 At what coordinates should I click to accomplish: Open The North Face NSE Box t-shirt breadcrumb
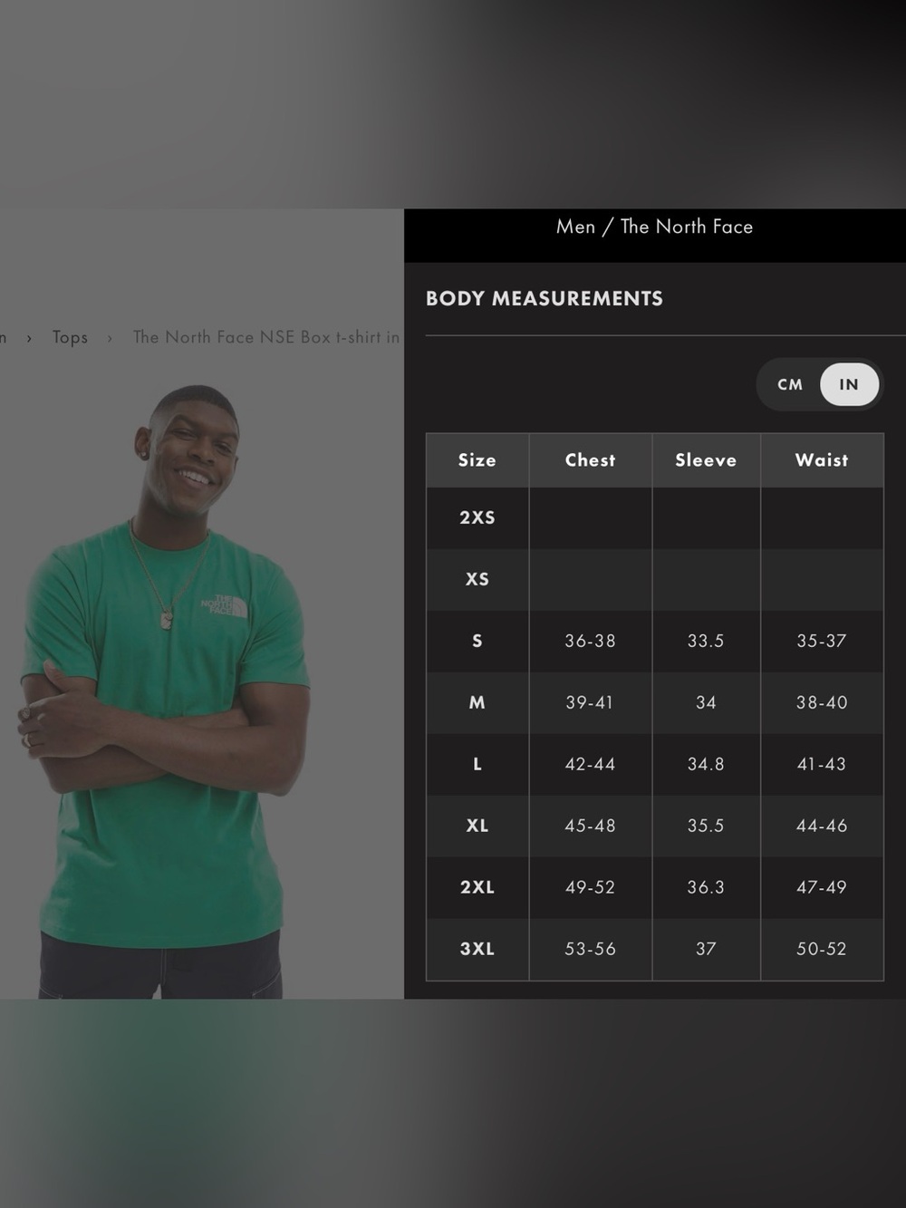[266, 337]
